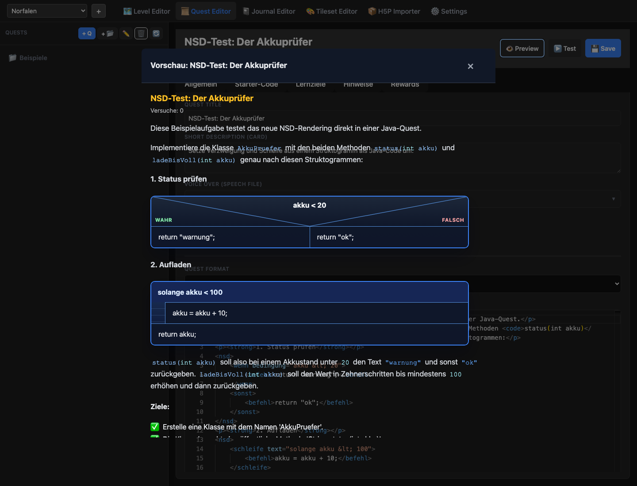Screen dimensions: 637x486
Task: Open the Tileset Editor tab
Action: (332, 11)
